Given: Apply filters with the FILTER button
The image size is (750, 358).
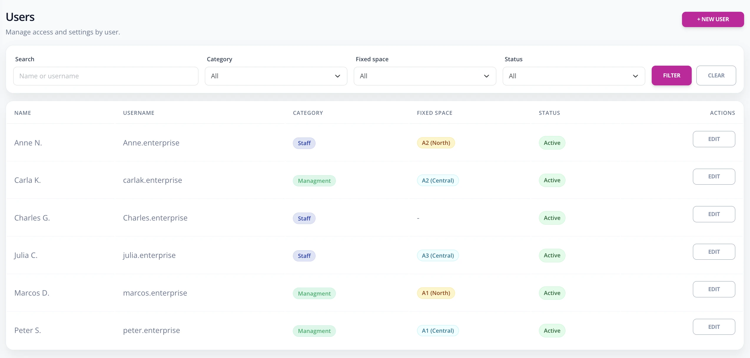Looking at the screenshot, I should click(671, 76).
